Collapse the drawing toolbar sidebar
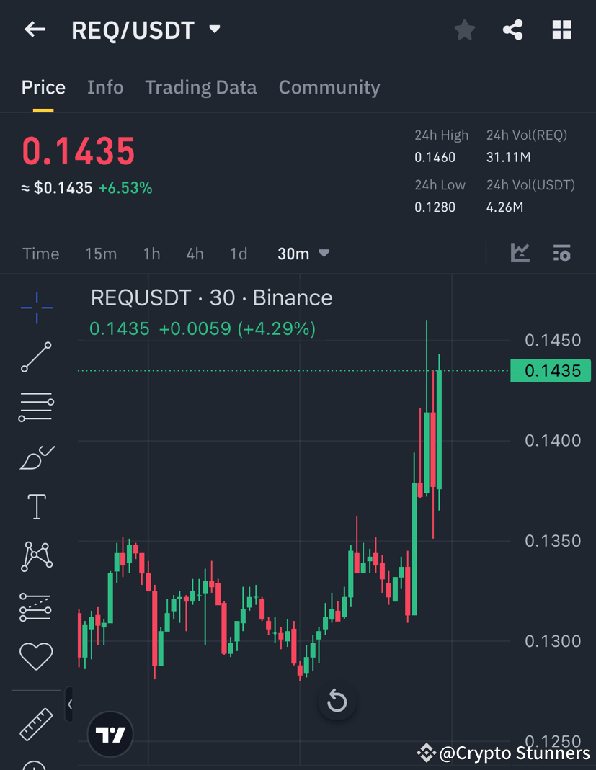The height and width of the screenshot is (770, 596). (69, 704)
